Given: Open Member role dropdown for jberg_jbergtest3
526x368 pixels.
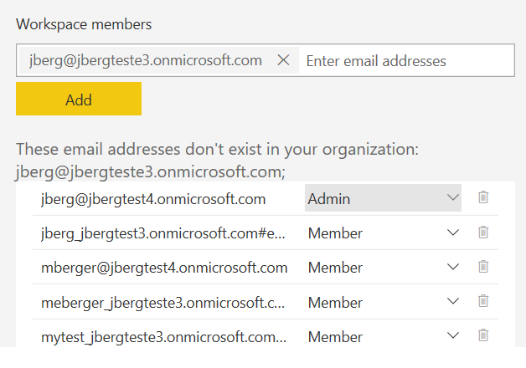Looking at the screenshot, I should tap(383, 233).
